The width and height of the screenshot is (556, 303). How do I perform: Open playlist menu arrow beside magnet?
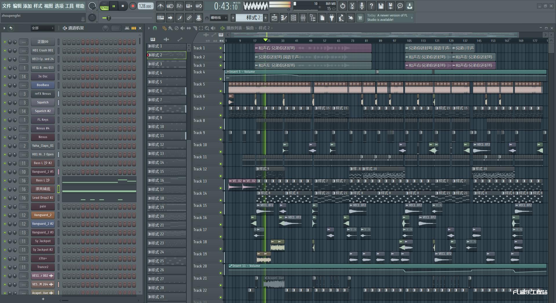point(149,28)
